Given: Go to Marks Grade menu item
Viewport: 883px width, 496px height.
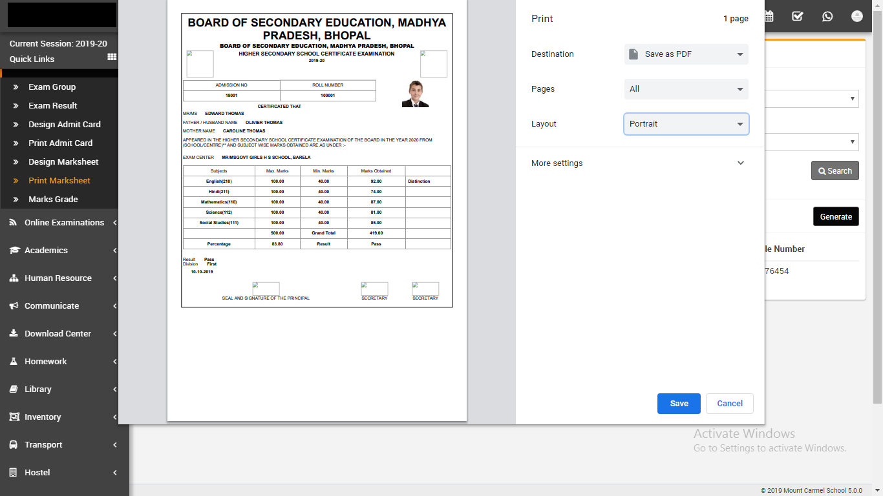Looking at the screenshot, I should (x=53, y=200).
